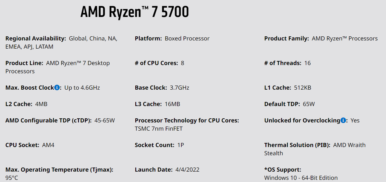Click the Boxed Processor platform value
Viewport: 386px width, 182px height.
187,39
